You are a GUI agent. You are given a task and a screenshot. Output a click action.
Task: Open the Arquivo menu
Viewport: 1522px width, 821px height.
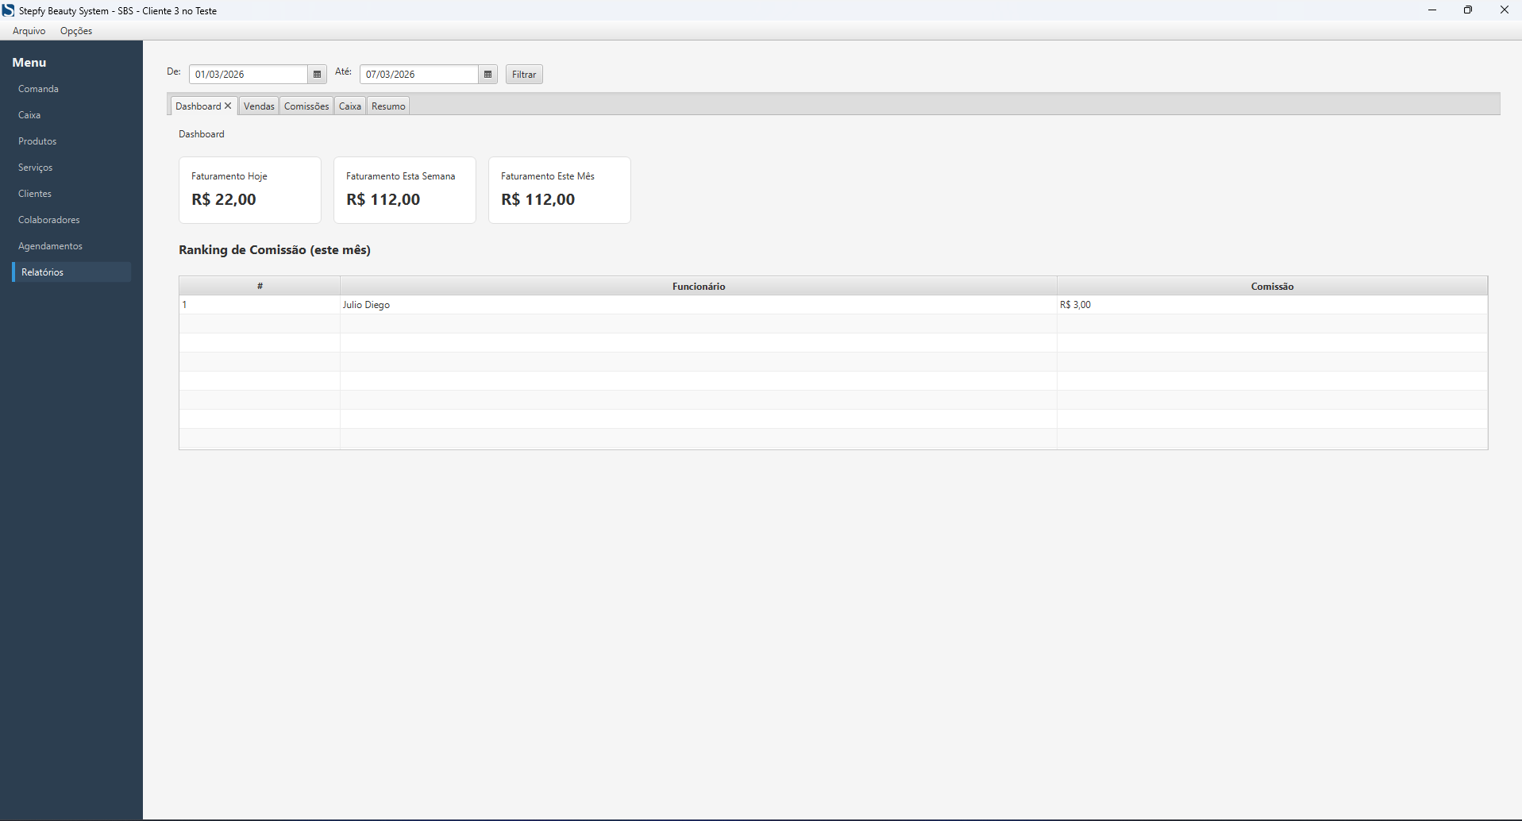[29, 31]
